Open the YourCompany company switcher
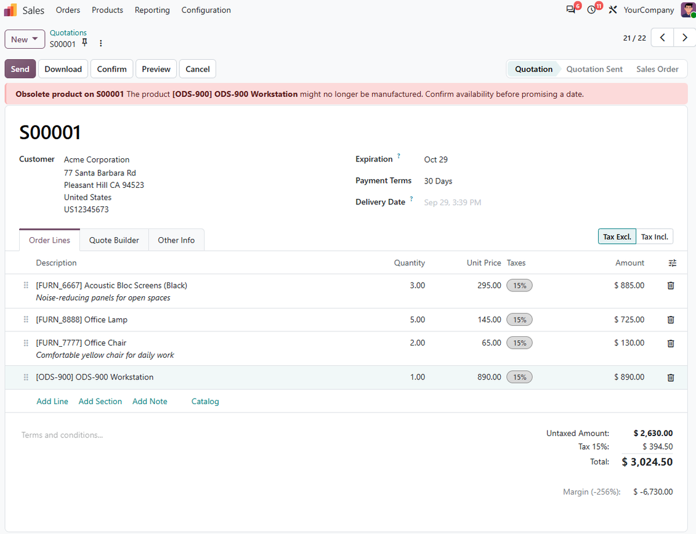Image resolution: width=696 pixels, height=534 pixels. [x=649, y=10]
